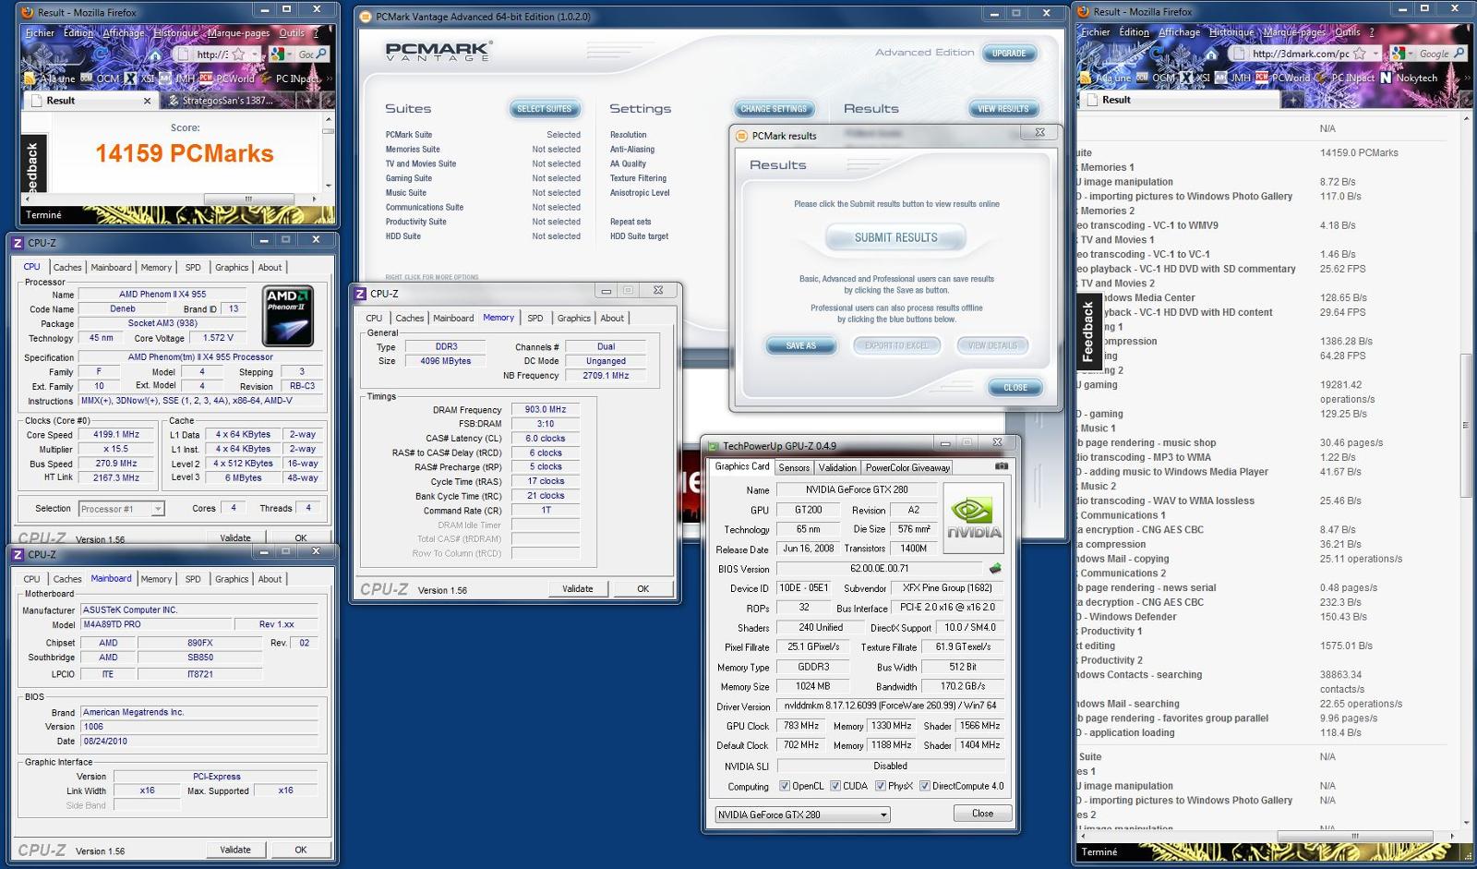Open PCWorld bookmark in right Firefox window
The width and height of the screenshot is (1477, 869).
(x=1283, y=78)
